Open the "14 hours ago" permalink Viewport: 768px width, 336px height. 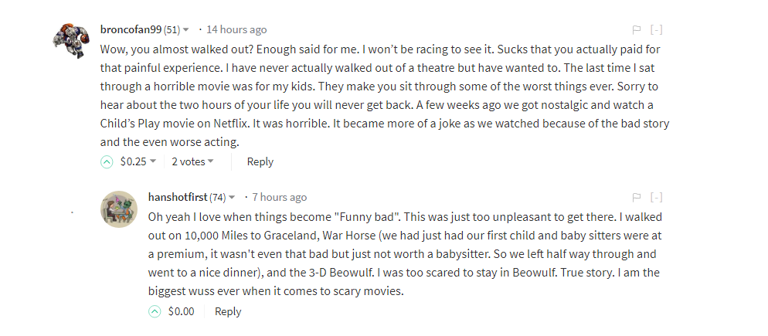236,29
